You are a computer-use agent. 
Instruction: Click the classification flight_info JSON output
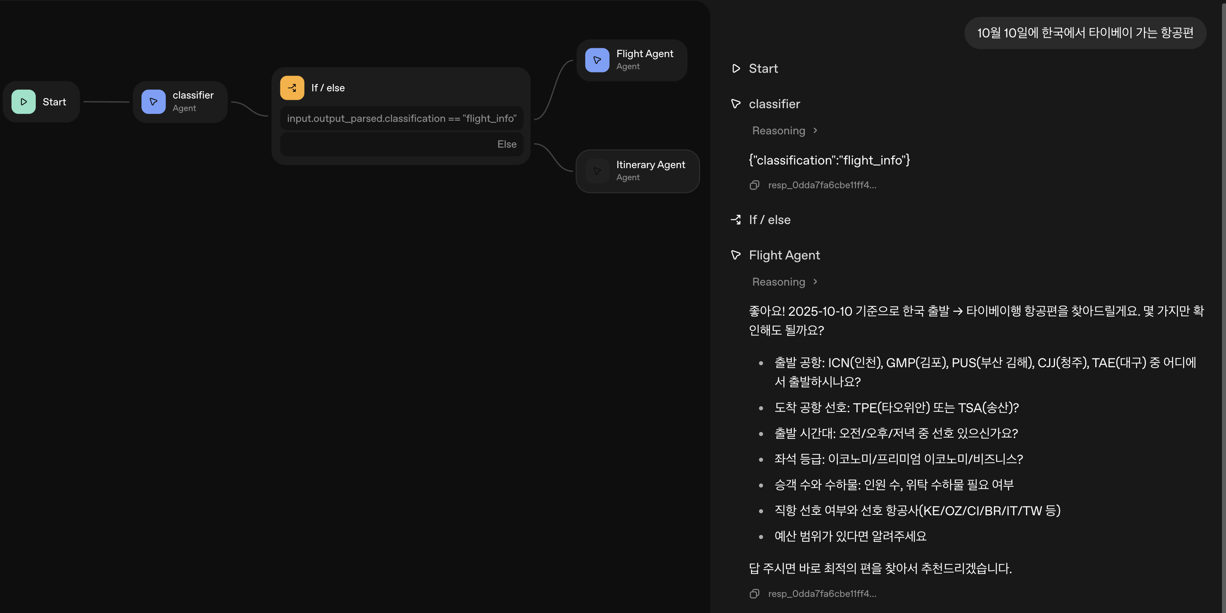(829, 160)
